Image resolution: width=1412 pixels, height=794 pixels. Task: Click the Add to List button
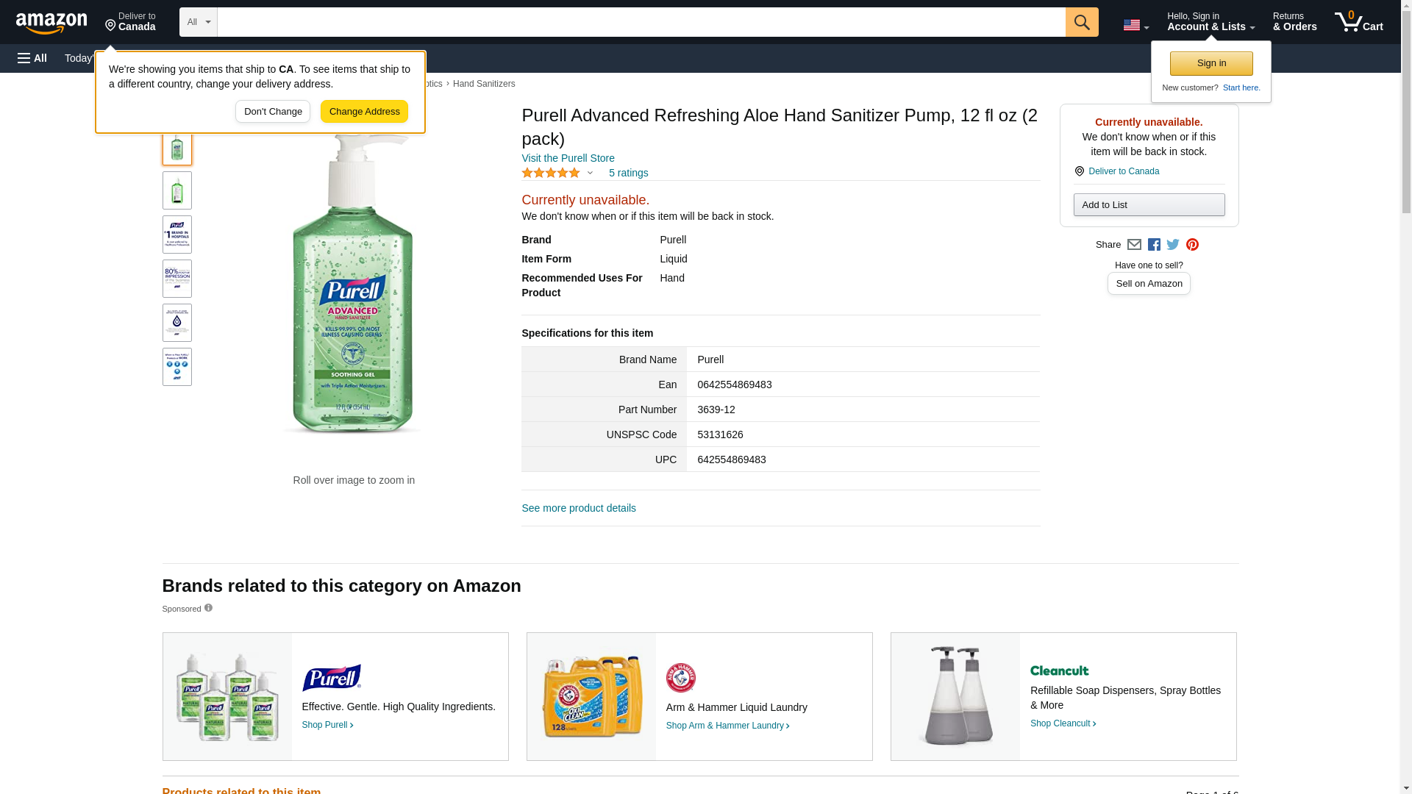click(x=1149, y=205)
